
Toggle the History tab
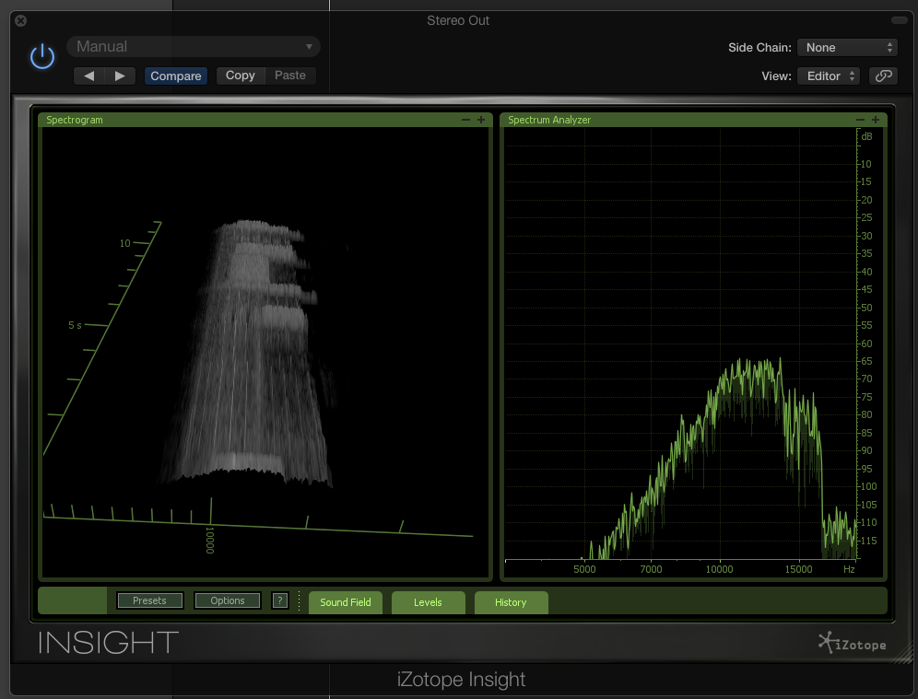click(x=511, y=602)
